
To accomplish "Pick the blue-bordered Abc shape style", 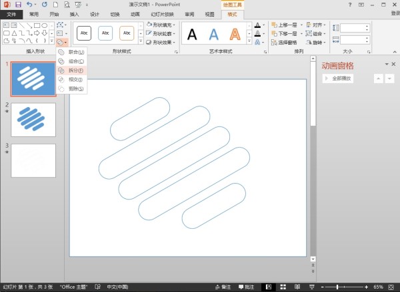I will (x=106, y=33).
